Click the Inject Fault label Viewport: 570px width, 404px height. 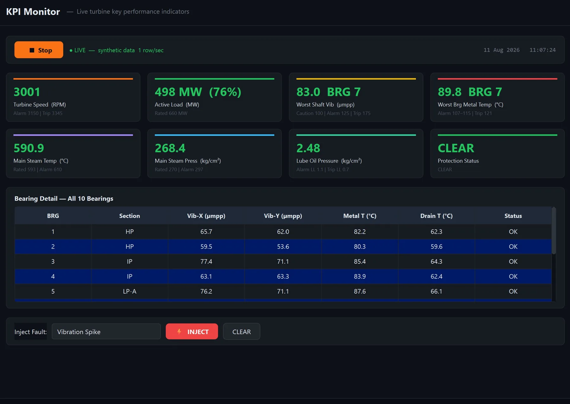30,332
